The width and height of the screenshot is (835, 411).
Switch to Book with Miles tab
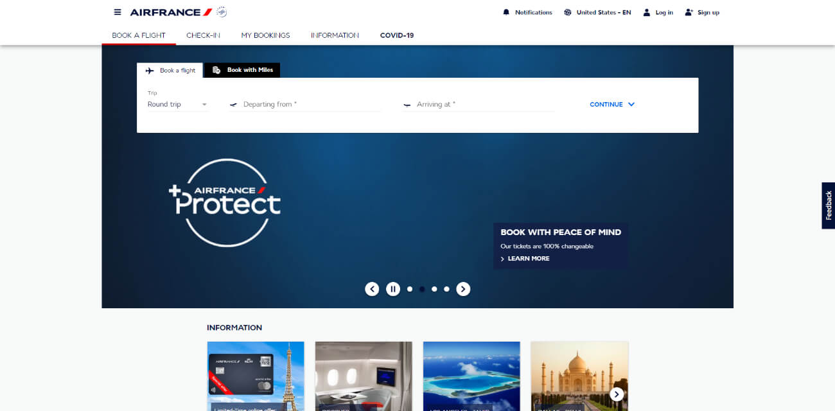tap(242, 70)
